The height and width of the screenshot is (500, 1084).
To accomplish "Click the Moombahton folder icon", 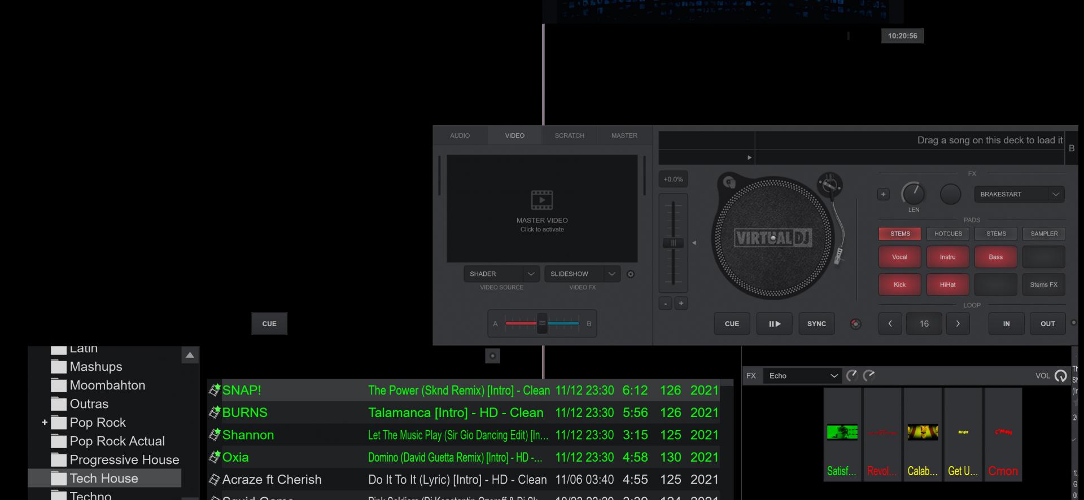I will coord(59,385).
